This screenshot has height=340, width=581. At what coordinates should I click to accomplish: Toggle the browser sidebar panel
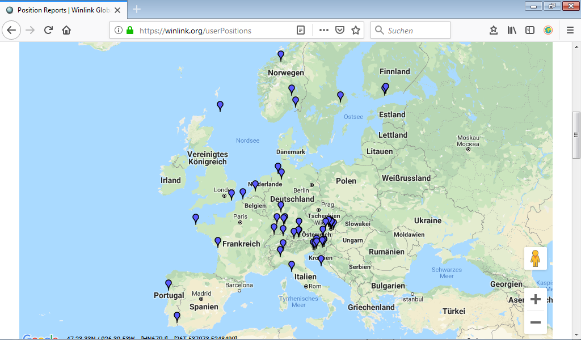[530, 31]
